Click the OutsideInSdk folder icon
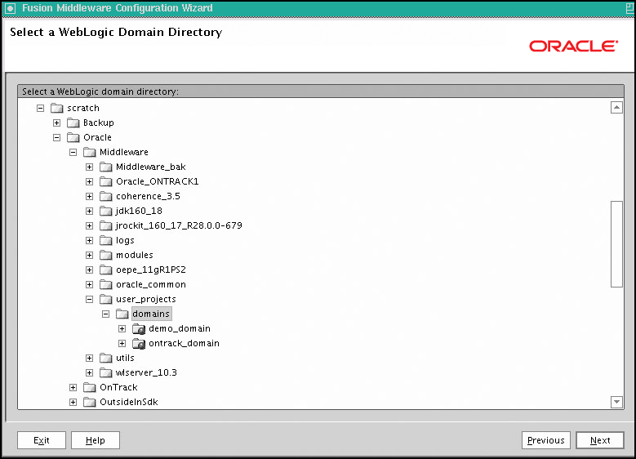Screen dimensions: 636x459 89,402
